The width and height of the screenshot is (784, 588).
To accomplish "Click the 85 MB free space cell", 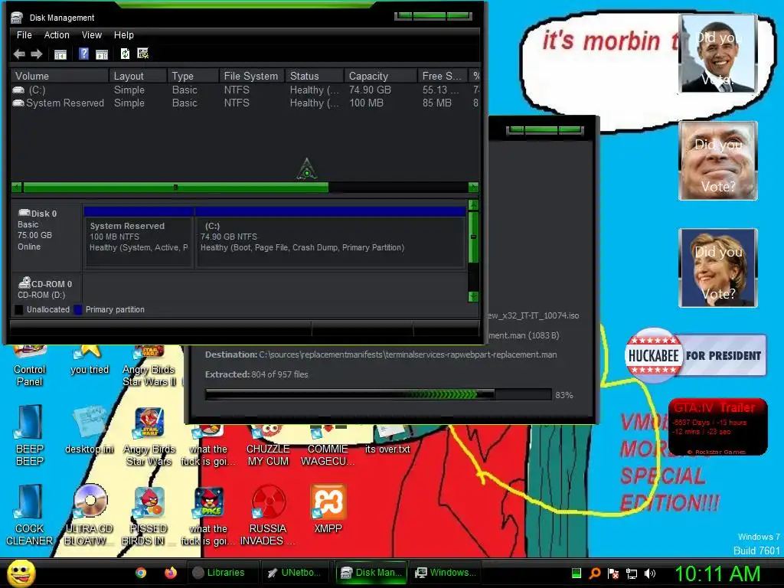I will (436, 103).
